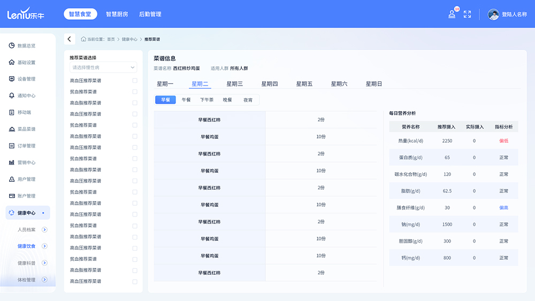Select the 星期三 tab
Screen dimensions: 535x301
point(235,84)
